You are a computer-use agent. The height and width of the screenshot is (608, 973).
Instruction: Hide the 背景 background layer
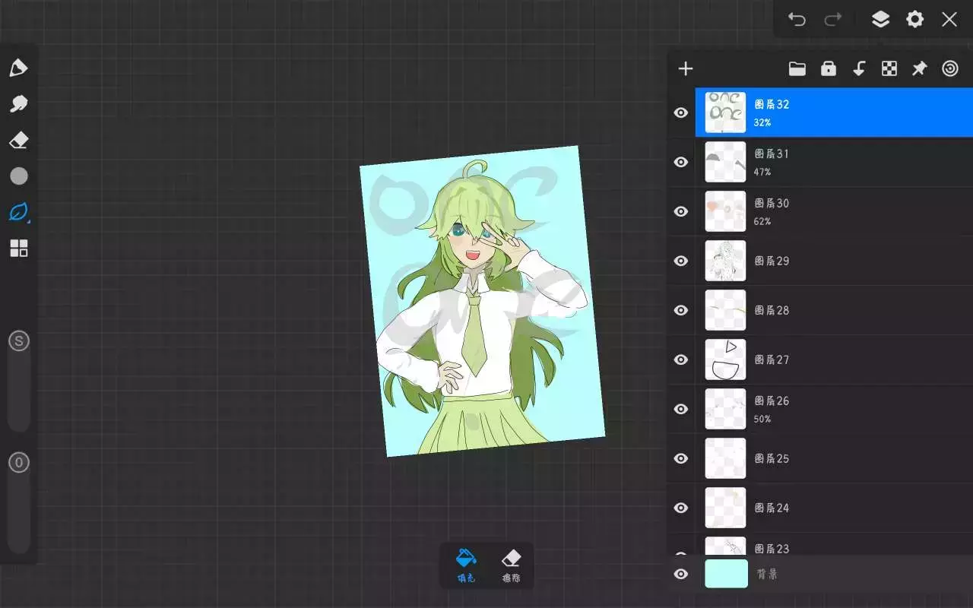point(681,574)
